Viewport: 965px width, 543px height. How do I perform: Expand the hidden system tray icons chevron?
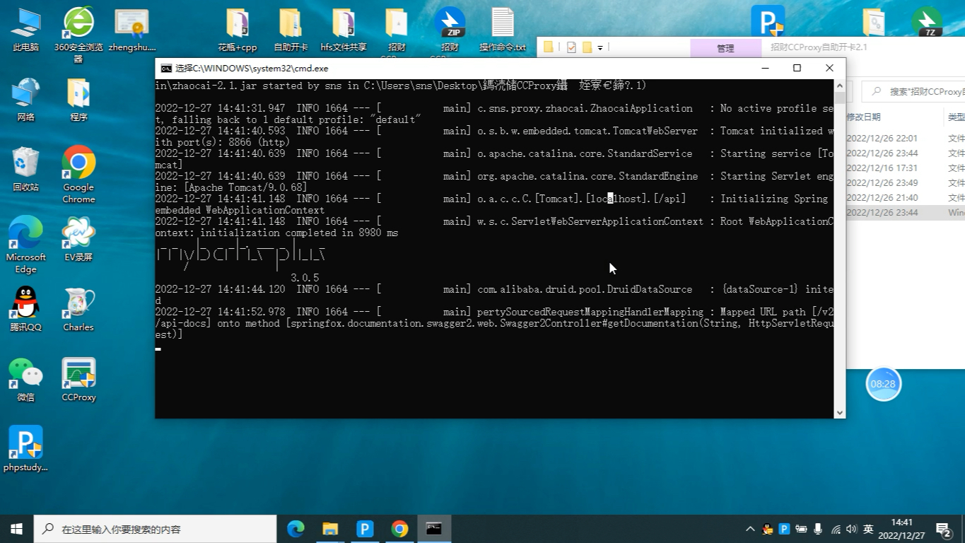(x=750, y=529)
